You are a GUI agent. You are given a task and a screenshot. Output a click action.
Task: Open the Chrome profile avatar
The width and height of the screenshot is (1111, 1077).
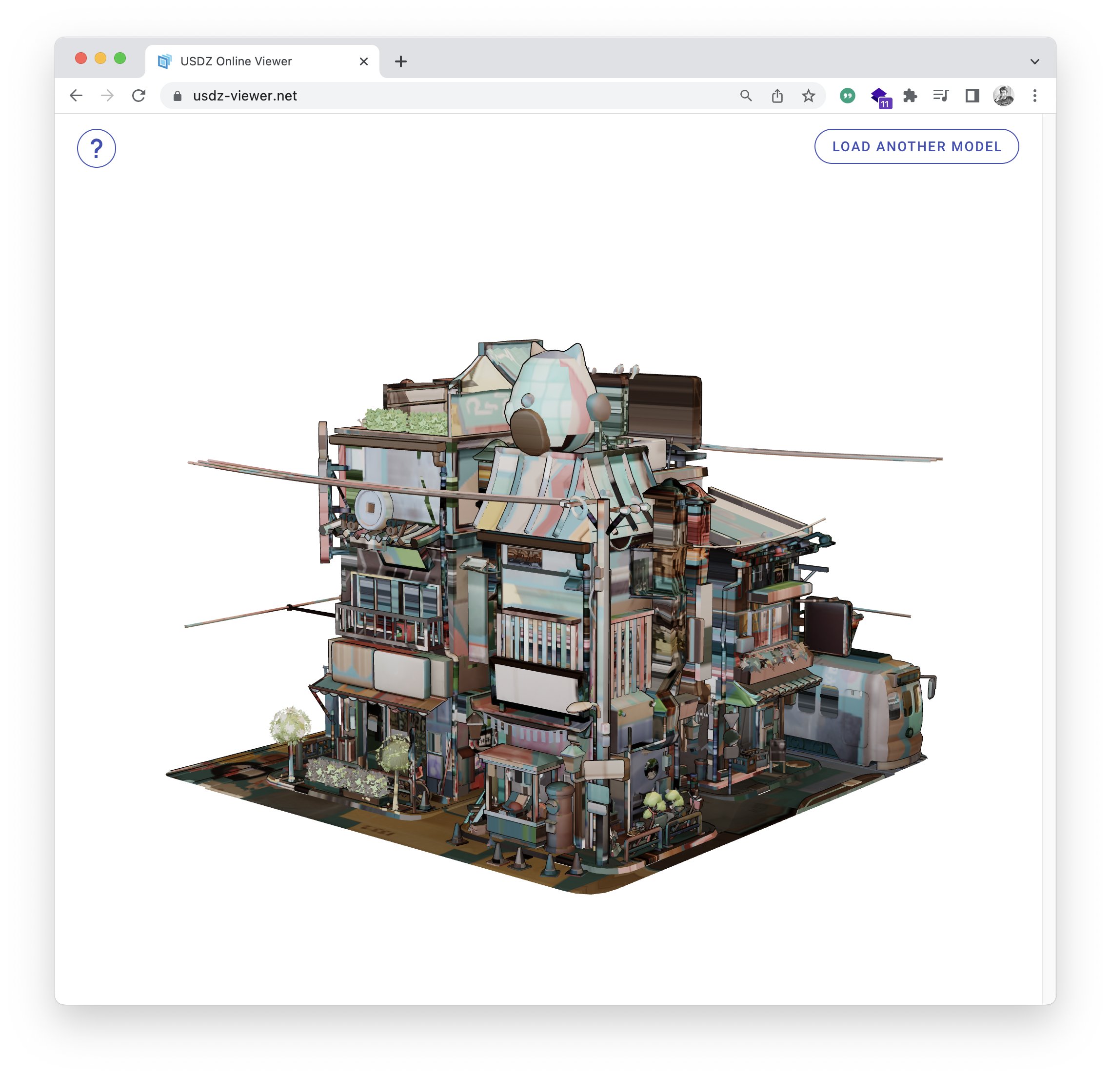[1003, 96]
